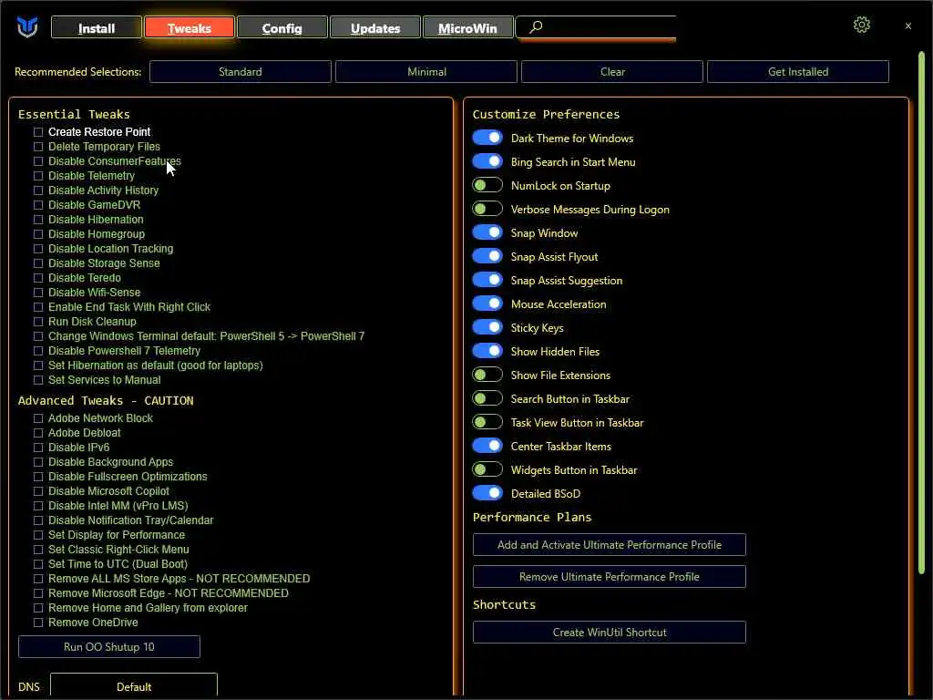Check Set Hibernation as default
The image size is (933, 700).
click(x=38, y=365)
